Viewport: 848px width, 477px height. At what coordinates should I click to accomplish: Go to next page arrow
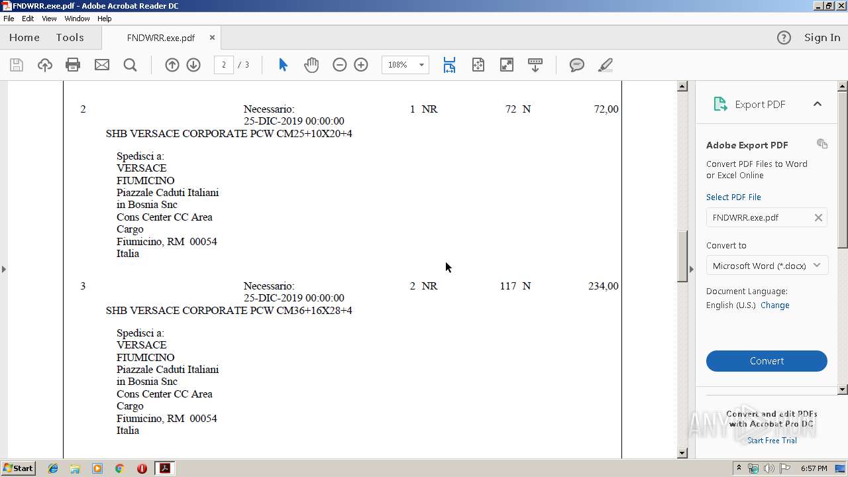(193, 65)
